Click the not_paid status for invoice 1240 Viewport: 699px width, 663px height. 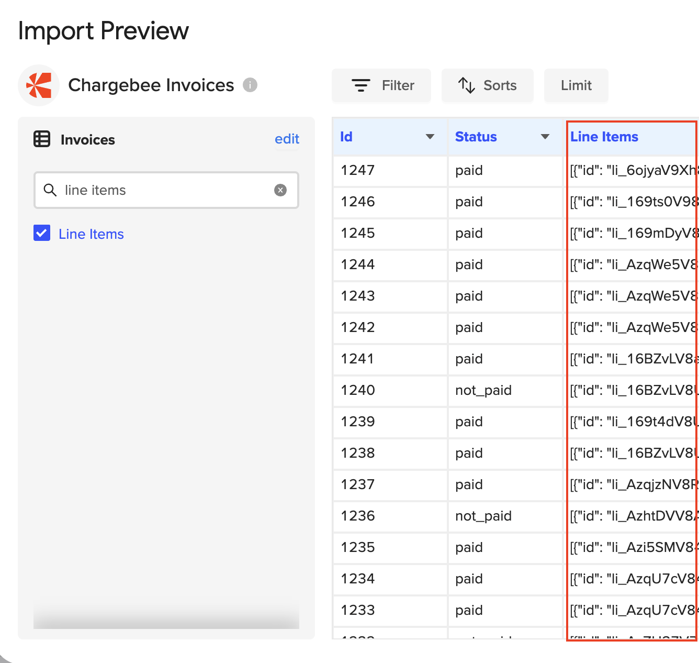483,390
